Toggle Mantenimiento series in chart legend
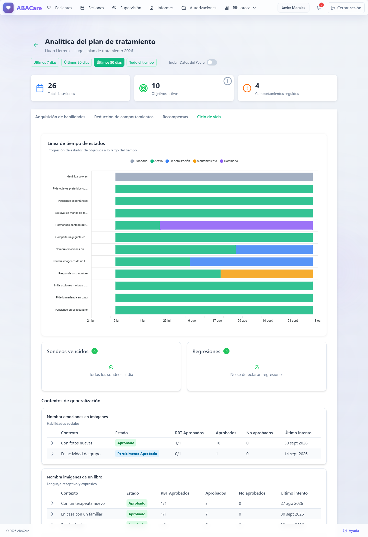The width and height of the screenshot is (368, 537). point(205,161)
